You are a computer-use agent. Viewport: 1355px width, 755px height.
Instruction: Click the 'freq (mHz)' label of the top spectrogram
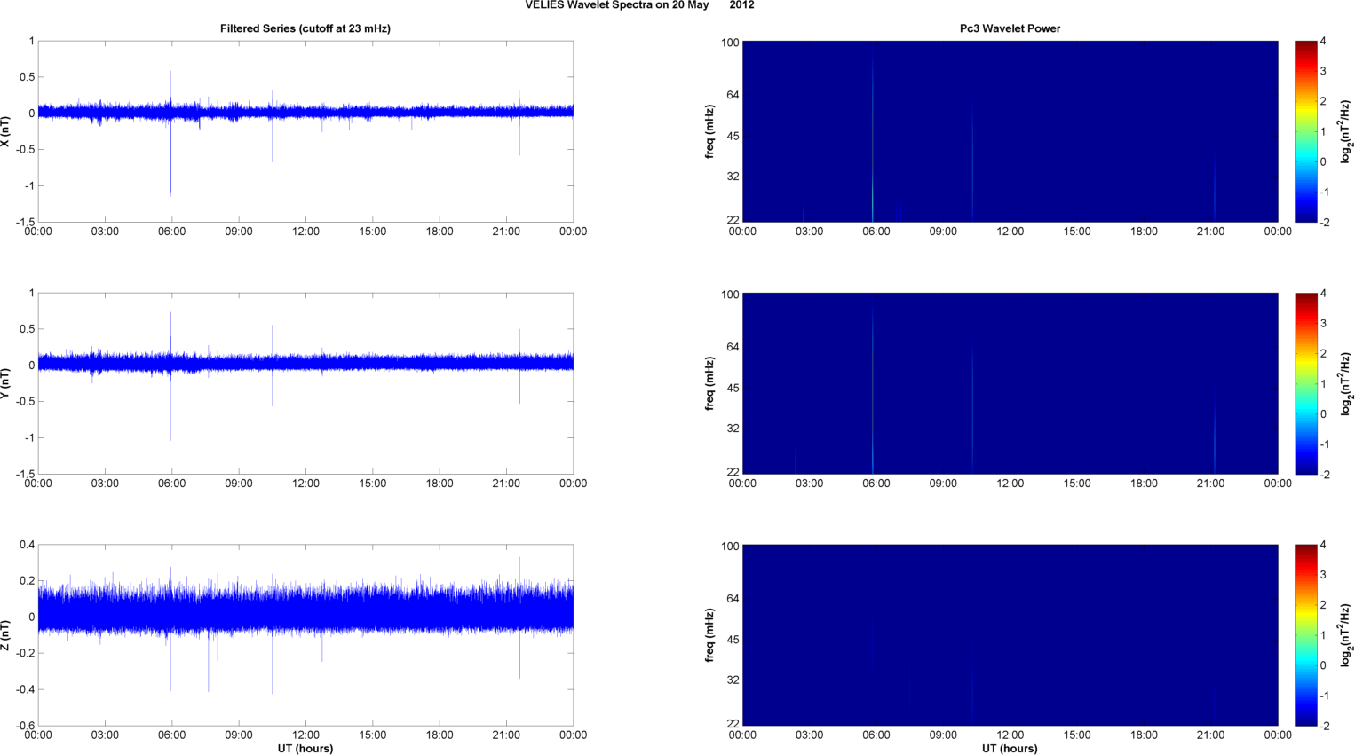(710, 131)
